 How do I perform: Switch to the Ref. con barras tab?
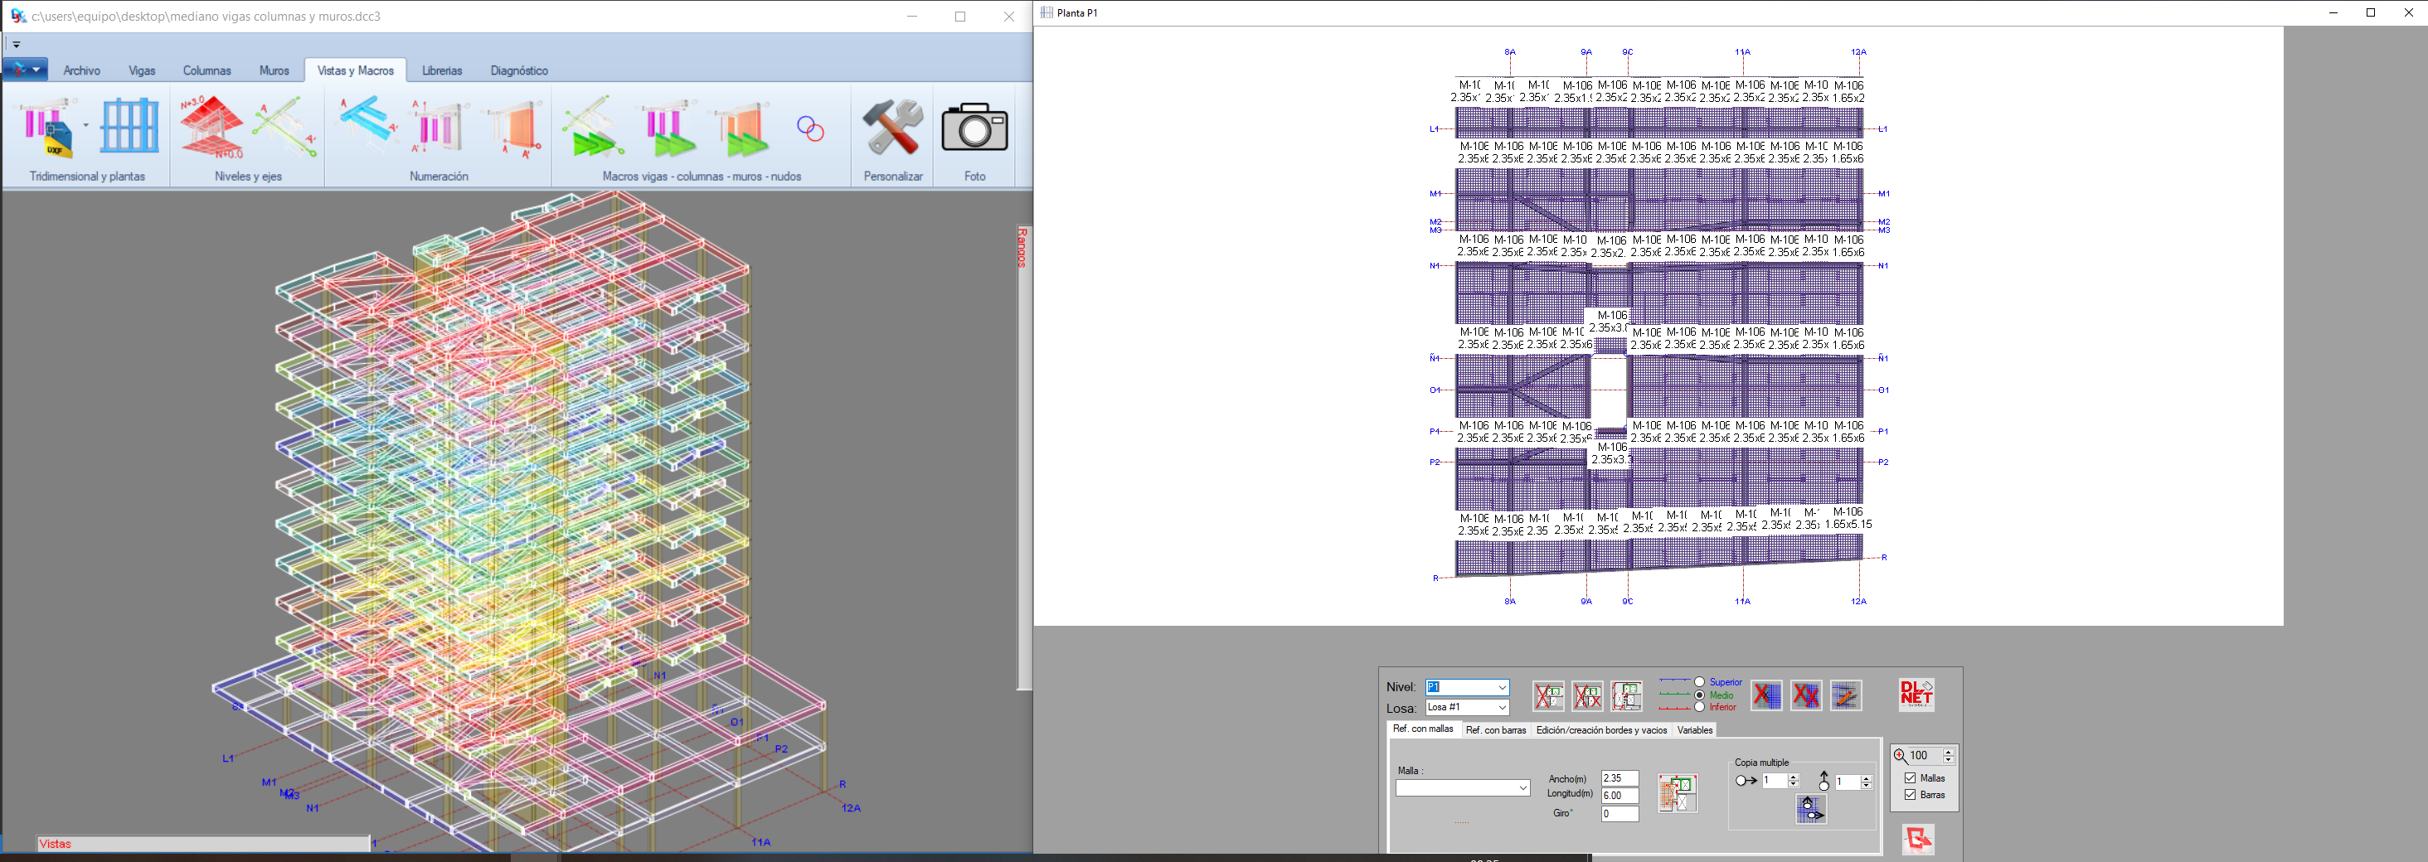(1495, 730)
